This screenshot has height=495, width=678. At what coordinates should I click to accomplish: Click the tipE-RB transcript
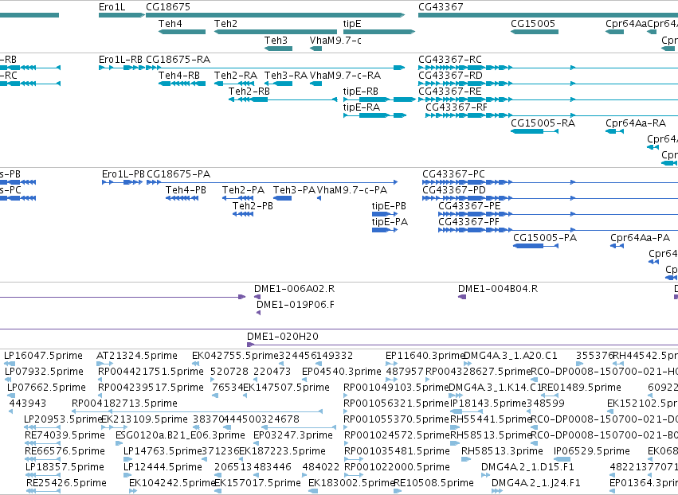pos(379,99)
